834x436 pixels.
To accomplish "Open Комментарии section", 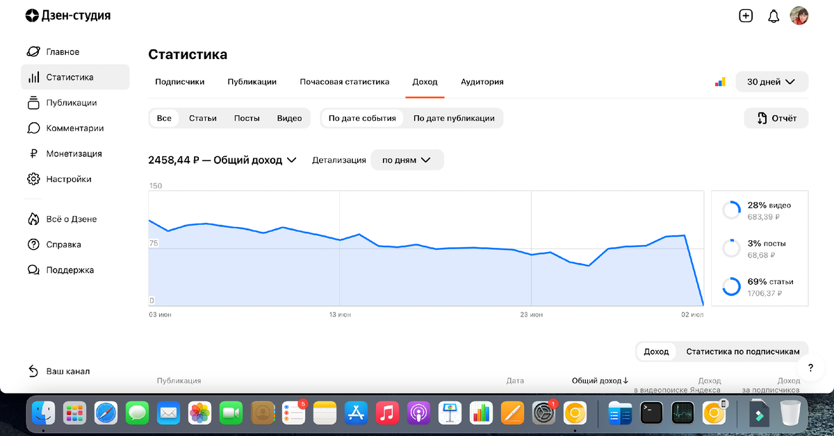I will tap(75, 128).
